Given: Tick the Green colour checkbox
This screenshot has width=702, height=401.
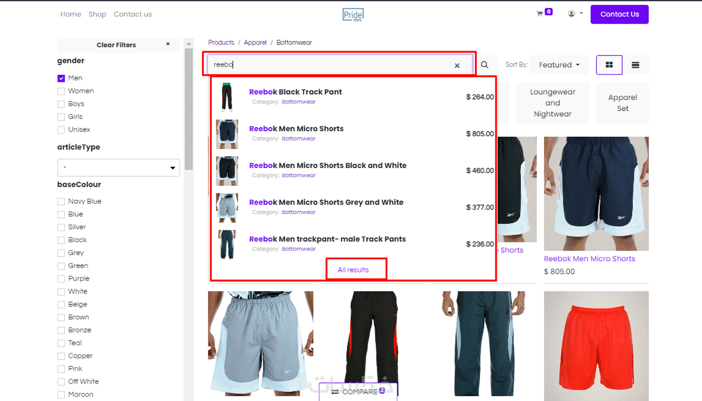Looking at the screenshot, I should tap(61, 265).
